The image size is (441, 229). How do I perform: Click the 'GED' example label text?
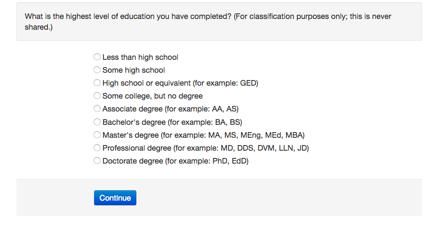point(248,83)
